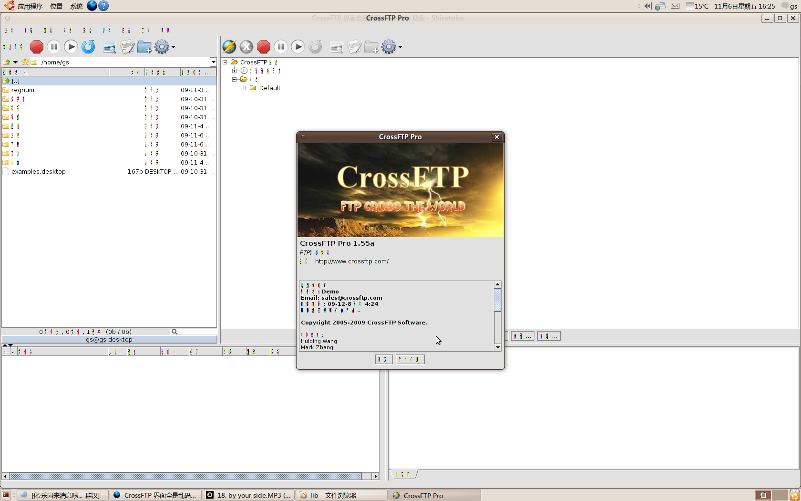Click the show desktop icon in bottom panel

tap(6, 495)
